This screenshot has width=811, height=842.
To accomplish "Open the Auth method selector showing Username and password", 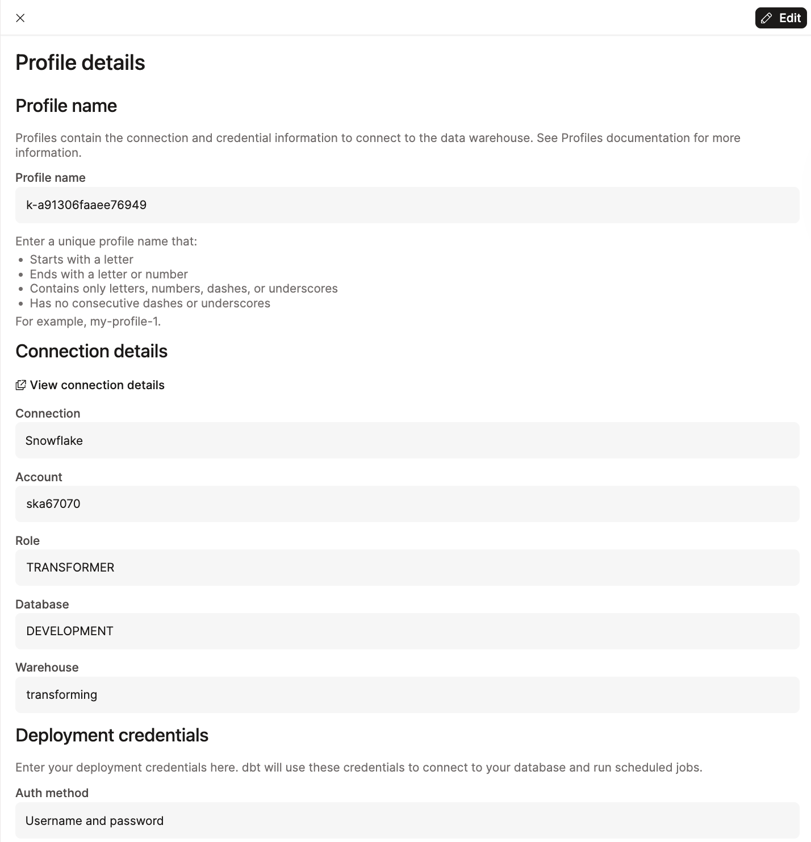I will (407, 820).
